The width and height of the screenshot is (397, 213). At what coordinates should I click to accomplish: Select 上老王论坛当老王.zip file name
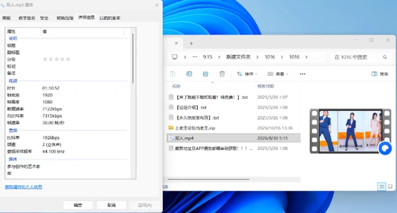pos(195,128)
